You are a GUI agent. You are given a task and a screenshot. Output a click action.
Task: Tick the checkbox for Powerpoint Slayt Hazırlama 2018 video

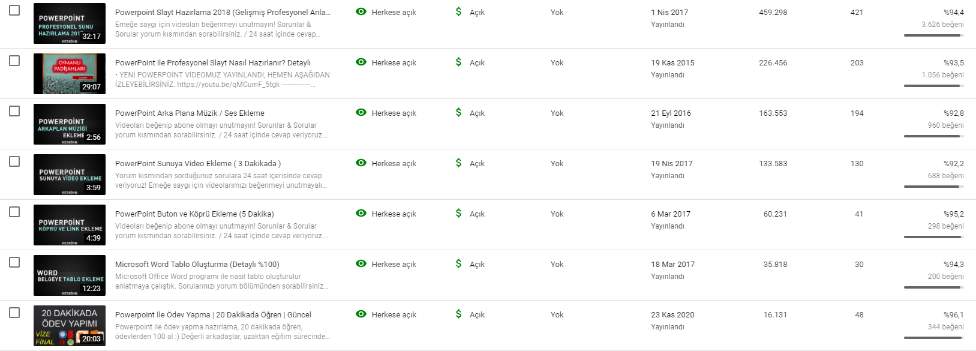14,10
